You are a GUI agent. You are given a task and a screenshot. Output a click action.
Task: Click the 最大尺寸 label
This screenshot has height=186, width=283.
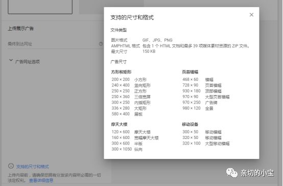[x=119, y=52]
